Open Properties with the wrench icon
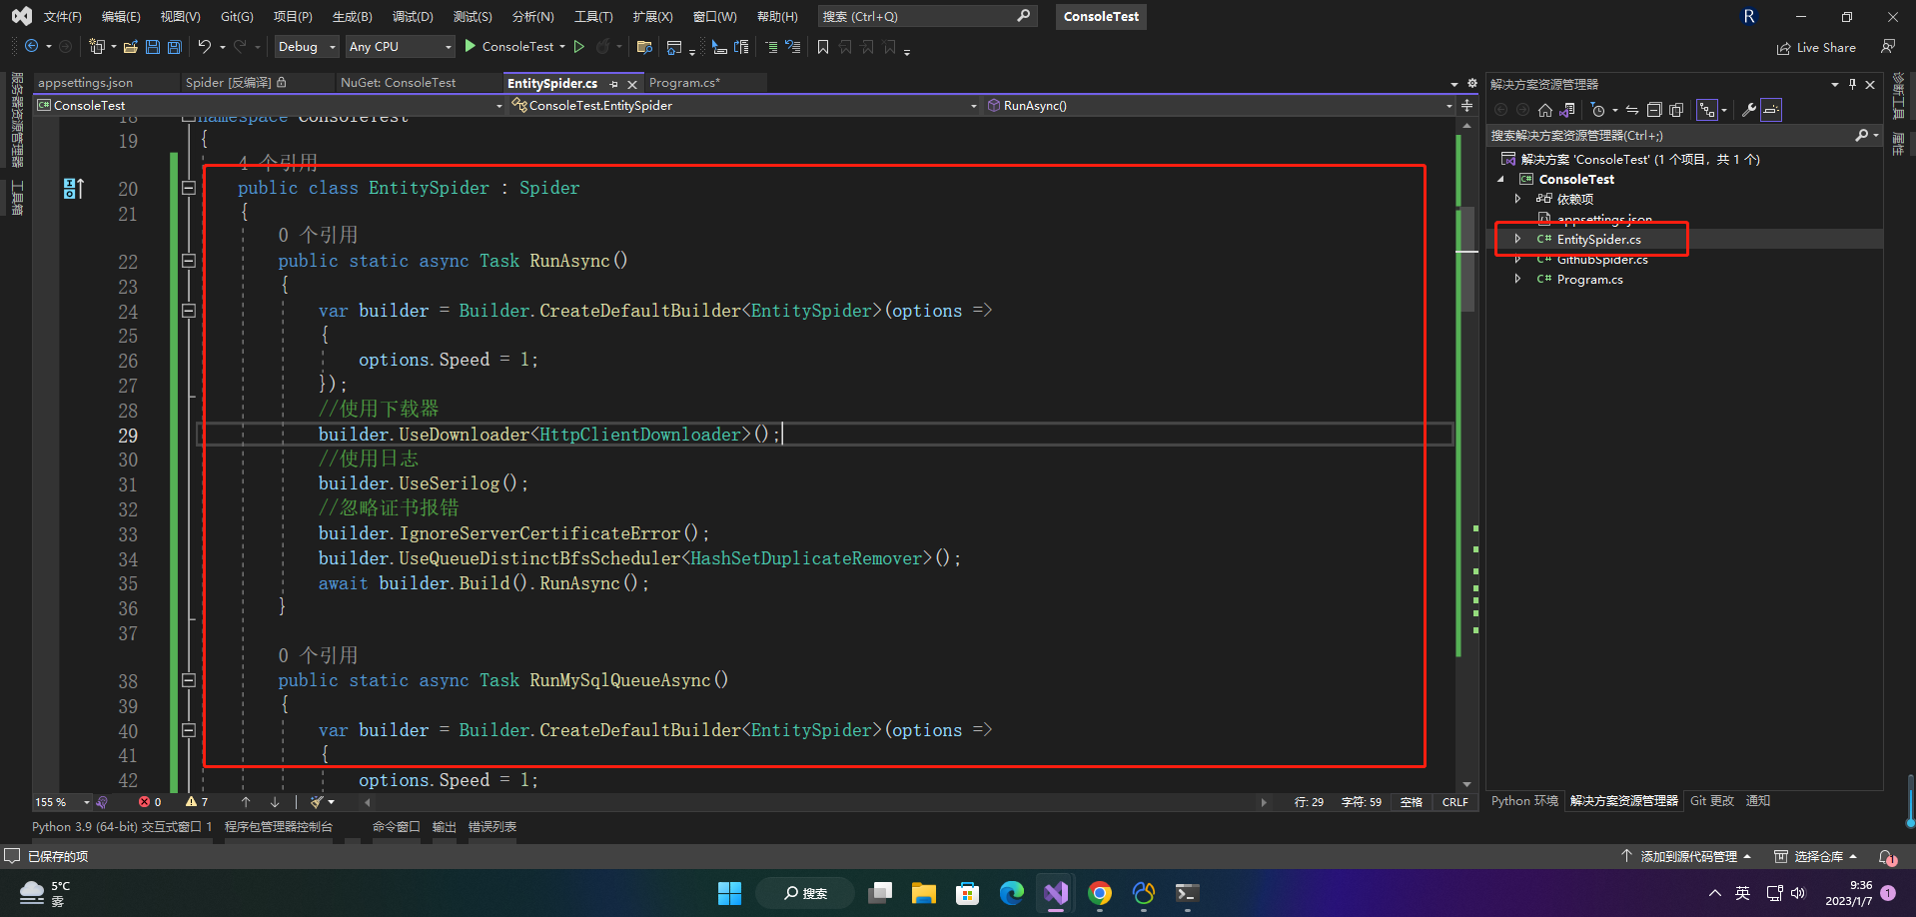1916x917 pixels. 1749,110
